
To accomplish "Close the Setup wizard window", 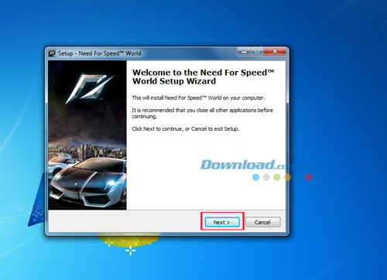I will click(275, 51).
